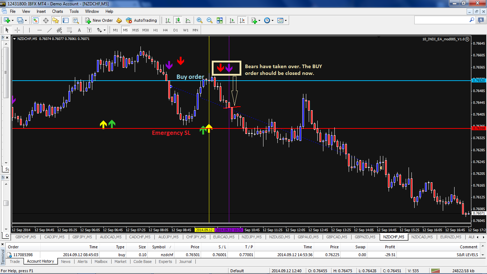Toggle AutoTrading on the toolbar

point(141,20)
